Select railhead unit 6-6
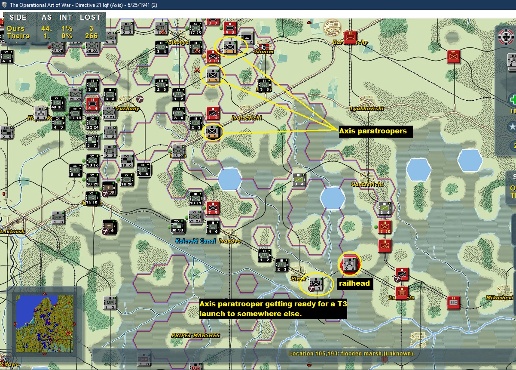Screen dimensions: 516x370 click(350, 264)
